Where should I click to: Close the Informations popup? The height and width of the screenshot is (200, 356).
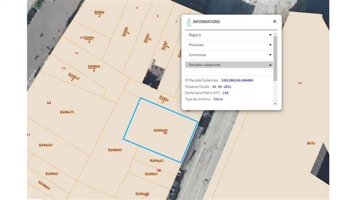(x=274, y=22)
